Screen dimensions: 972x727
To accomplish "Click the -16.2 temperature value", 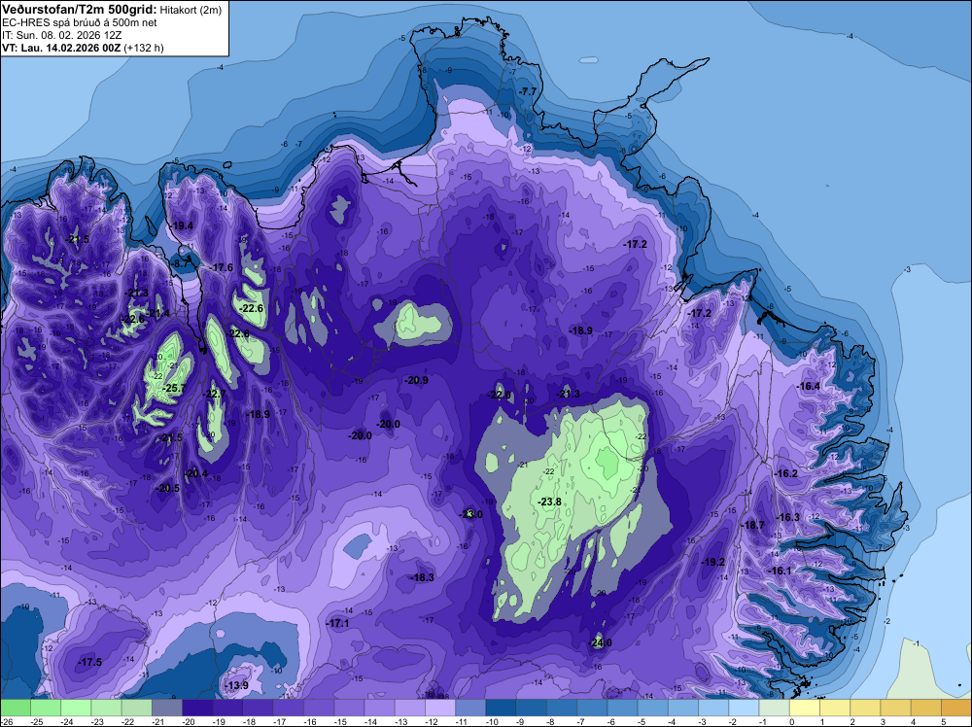I will 786,473.
